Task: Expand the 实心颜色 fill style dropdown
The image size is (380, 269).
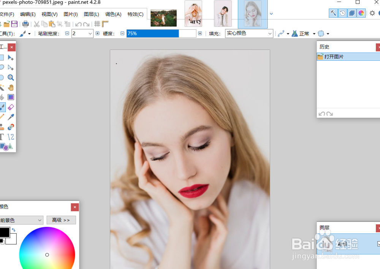Action: (x=270, y=33)
